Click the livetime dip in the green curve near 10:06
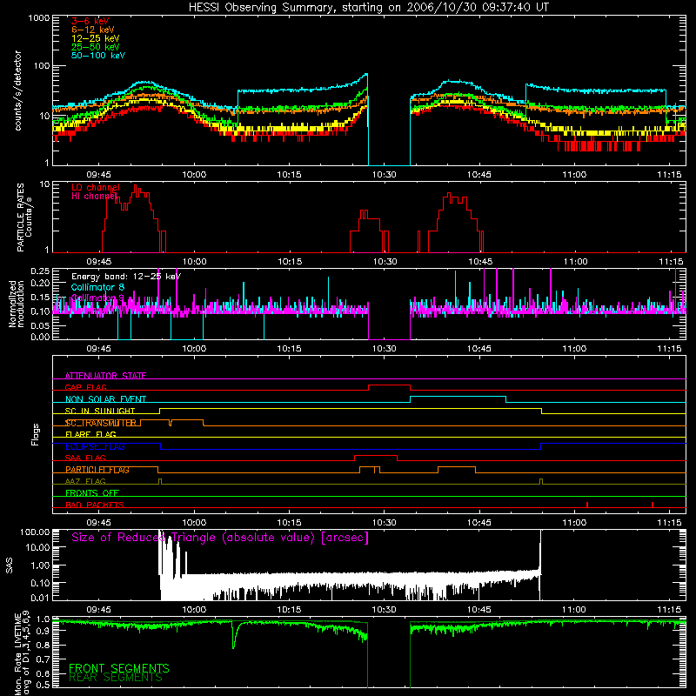Image resolution: width=696 pixels, height=696 pixels. [234, 635]
